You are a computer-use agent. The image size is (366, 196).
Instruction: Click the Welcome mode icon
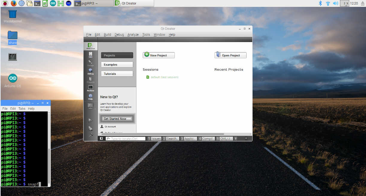coord(90,46)
